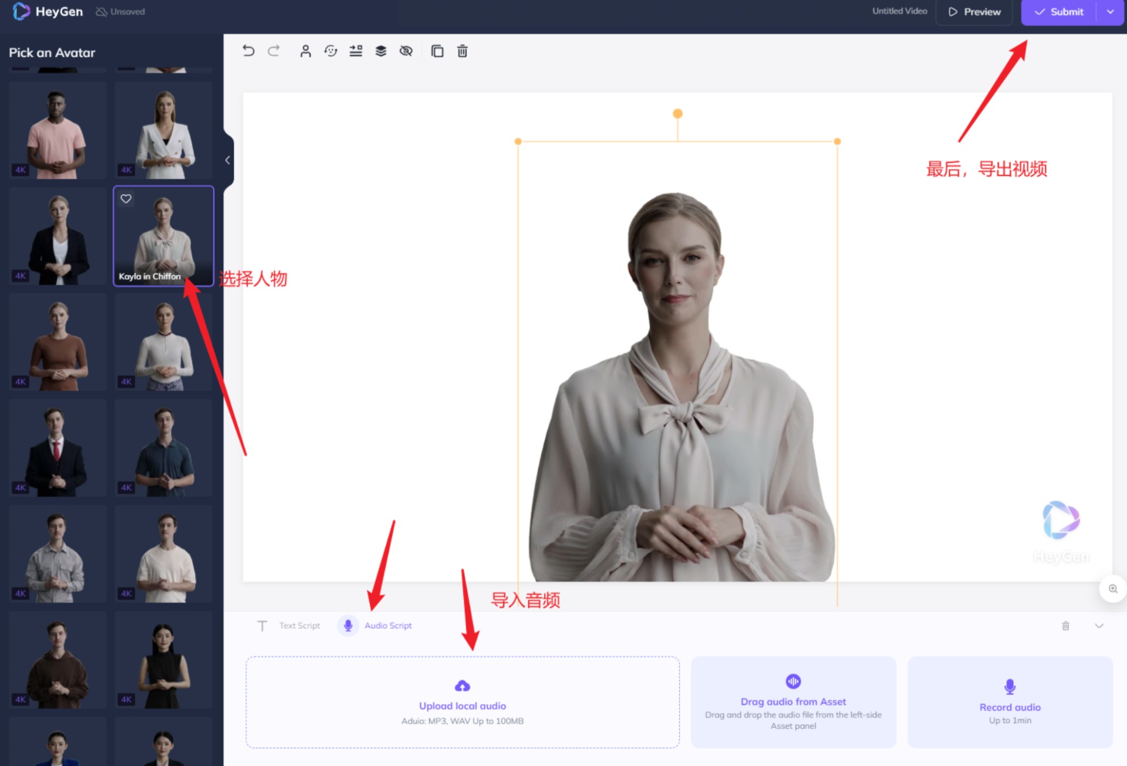Collapse the script panel with chevron

[1099, 626]
